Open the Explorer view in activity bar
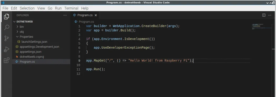 pyautogui.click(x=7, y=17)
